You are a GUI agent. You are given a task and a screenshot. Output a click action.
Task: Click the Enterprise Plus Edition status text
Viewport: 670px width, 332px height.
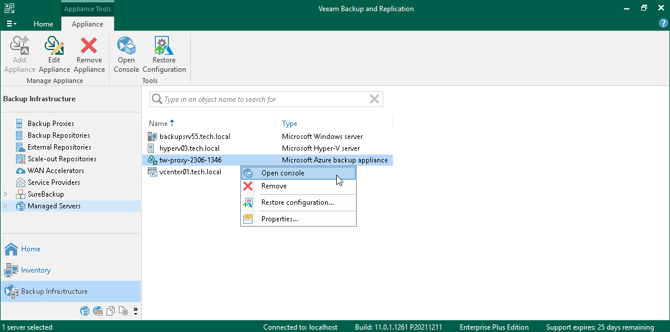click(x=494, y=327)
